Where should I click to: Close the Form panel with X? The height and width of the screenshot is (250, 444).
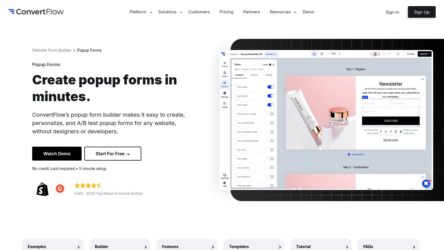click(273, 65)
